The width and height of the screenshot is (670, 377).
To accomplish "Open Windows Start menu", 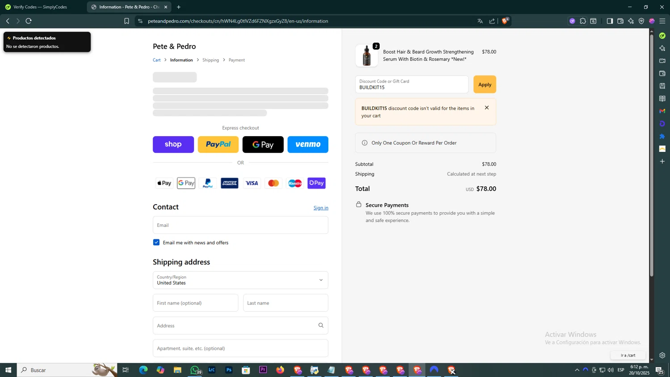I will pos(8,370).
